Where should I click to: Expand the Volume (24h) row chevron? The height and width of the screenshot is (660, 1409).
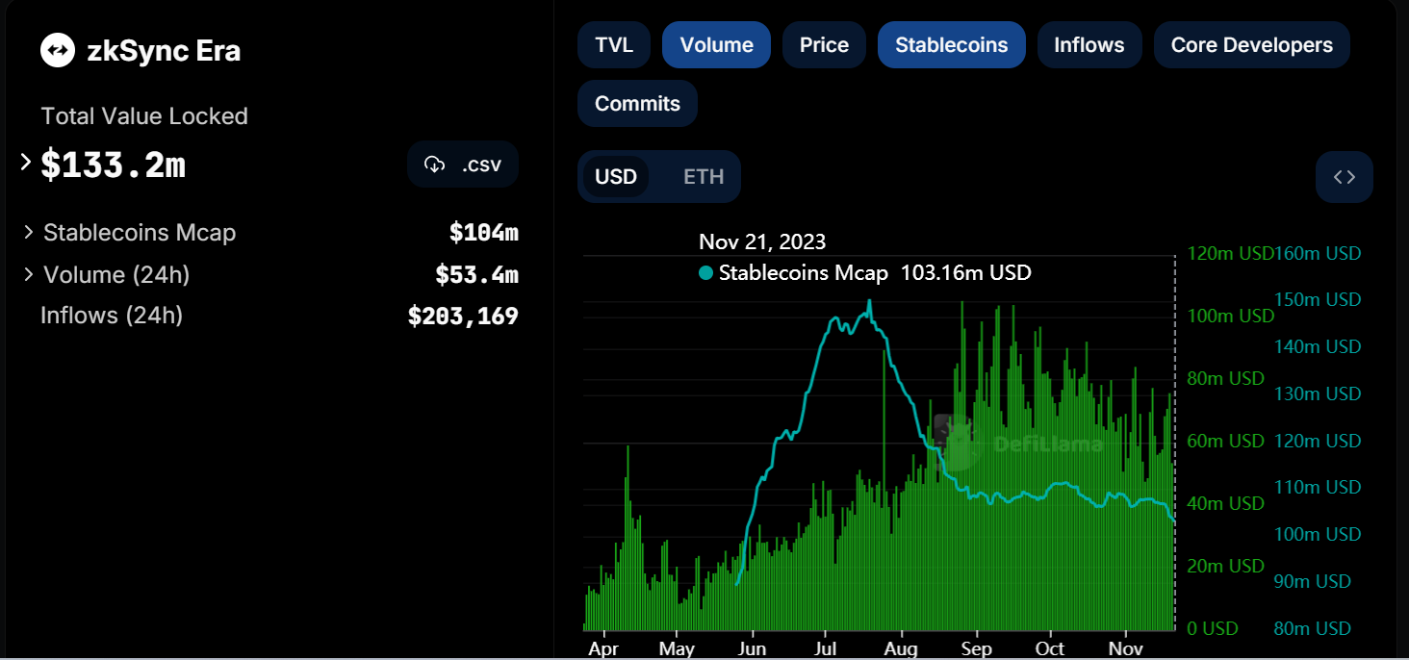[x=29, y=275]
